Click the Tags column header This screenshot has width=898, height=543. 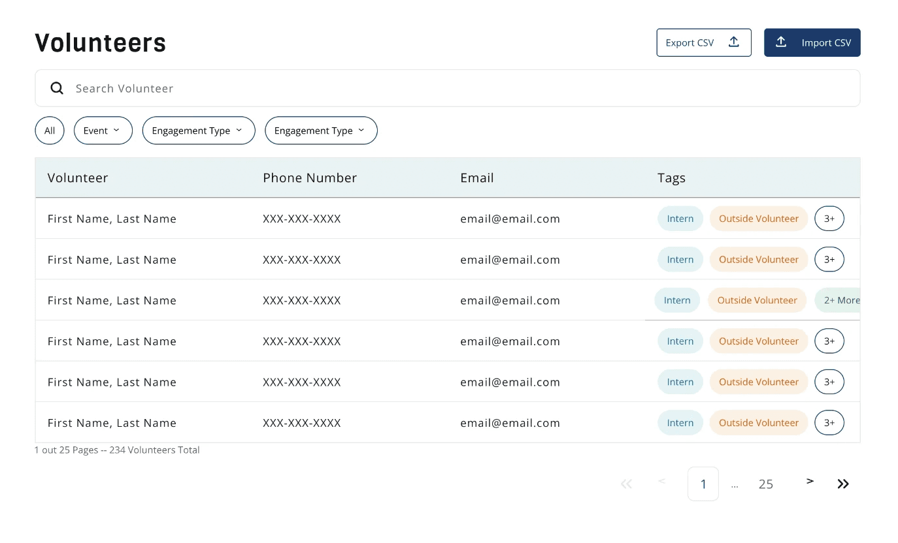point(671,178)
